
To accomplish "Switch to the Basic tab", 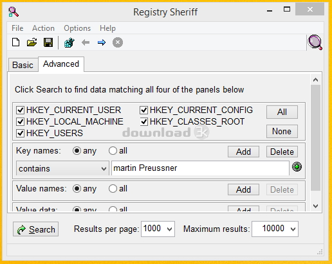I will tap(23, 65).
